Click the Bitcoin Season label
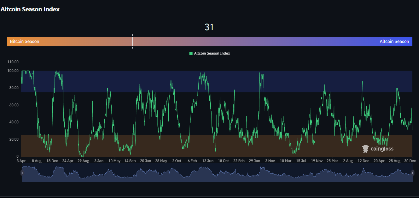This screenshot has height=198, width=419. coord(25,41)
